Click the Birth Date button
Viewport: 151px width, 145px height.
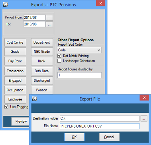(x=42, y=71)
